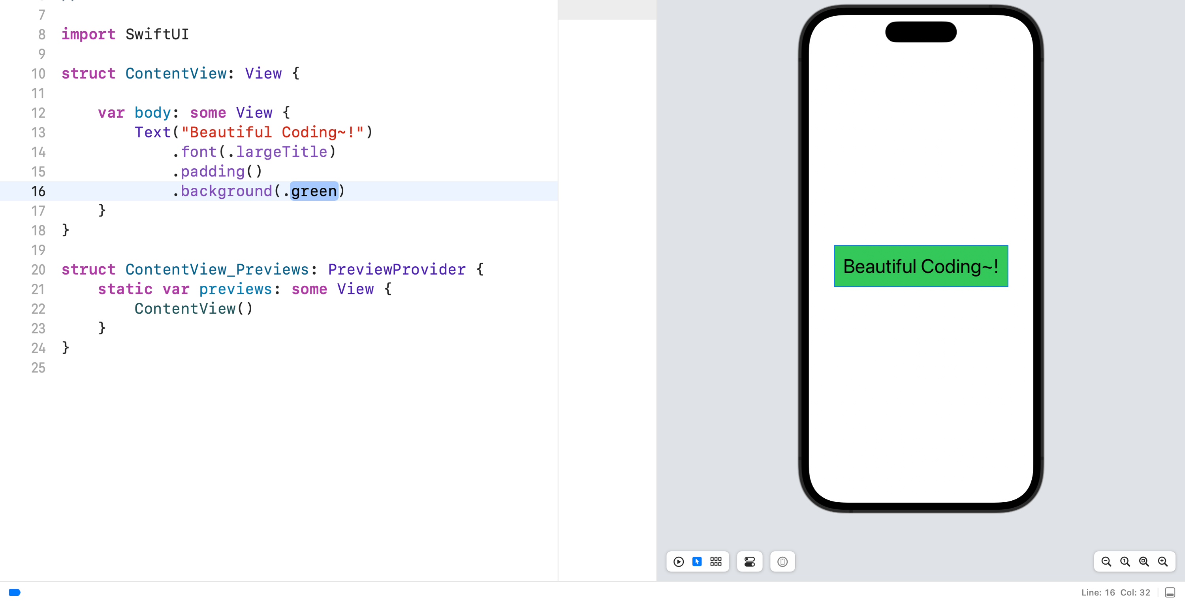The height and width of the screenshot is (603, 1185).
Task: Click the blue breakpoint tag icon
Action: (x=15, y=592)
